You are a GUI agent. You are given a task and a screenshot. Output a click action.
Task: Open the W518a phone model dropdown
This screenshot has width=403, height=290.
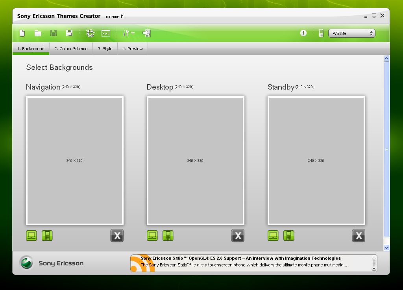(x=351, y=33)
